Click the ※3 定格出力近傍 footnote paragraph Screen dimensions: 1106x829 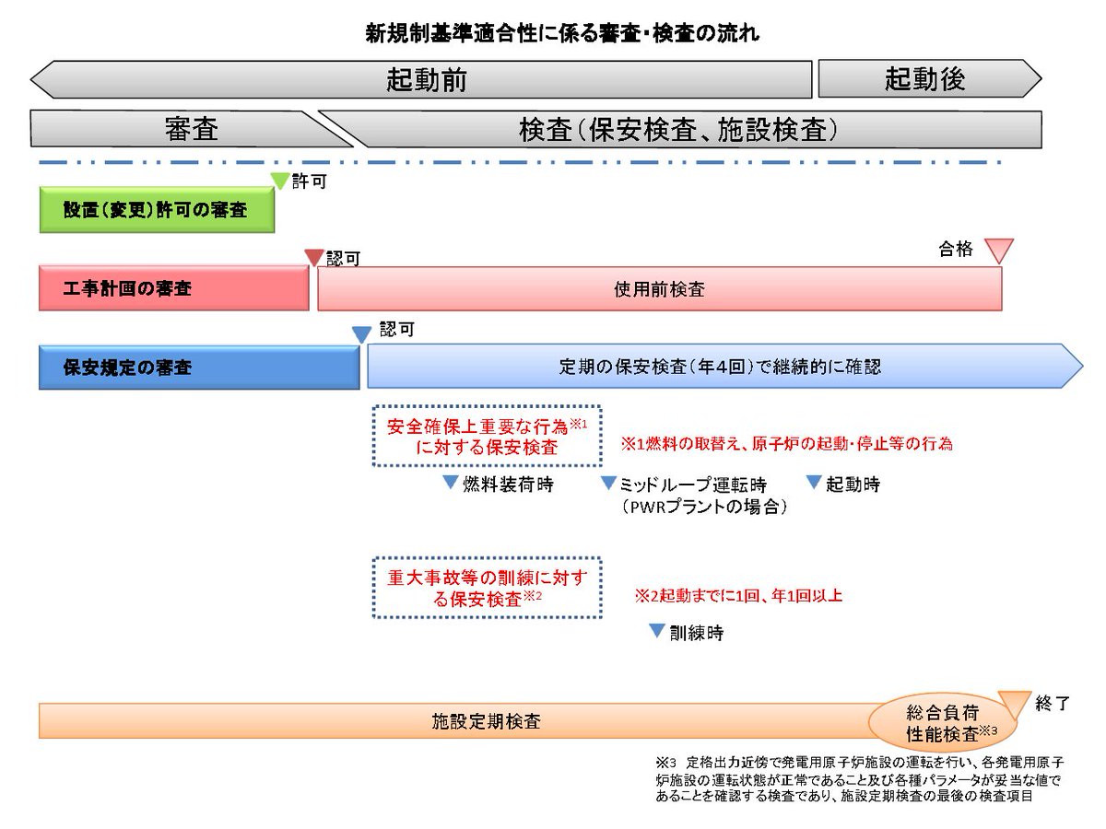(x=858, y=780)
